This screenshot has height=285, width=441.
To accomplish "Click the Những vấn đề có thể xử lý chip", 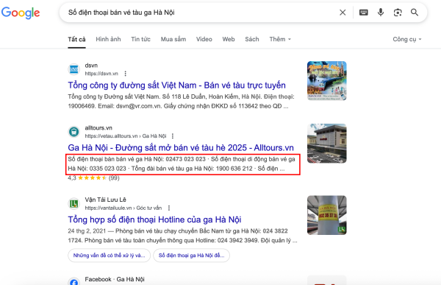I will [109, 256].
